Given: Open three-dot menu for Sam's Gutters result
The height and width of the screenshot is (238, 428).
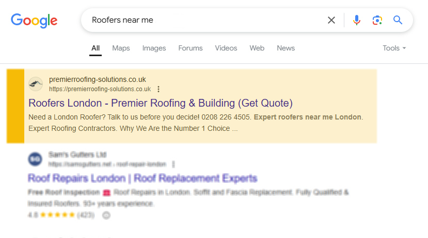Looking at the screenshot, I should tap(173, 164).
